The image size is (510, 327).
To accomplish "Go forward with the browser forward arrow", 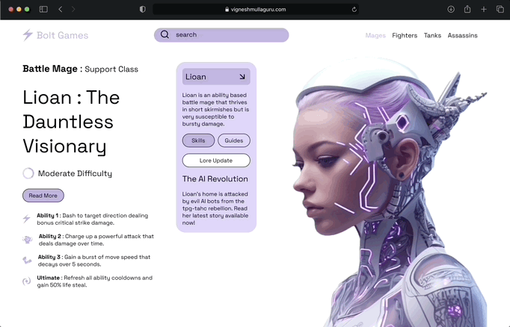I will pyautogui.click(x=73, y=10).
